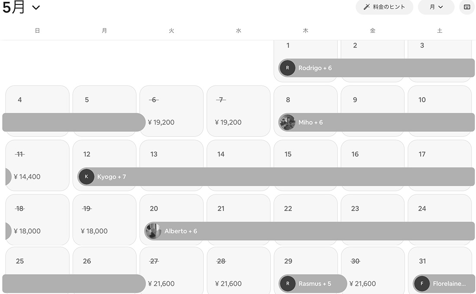Click Kyogo's avatar icon
476x294 pixels.
[87, 177]
